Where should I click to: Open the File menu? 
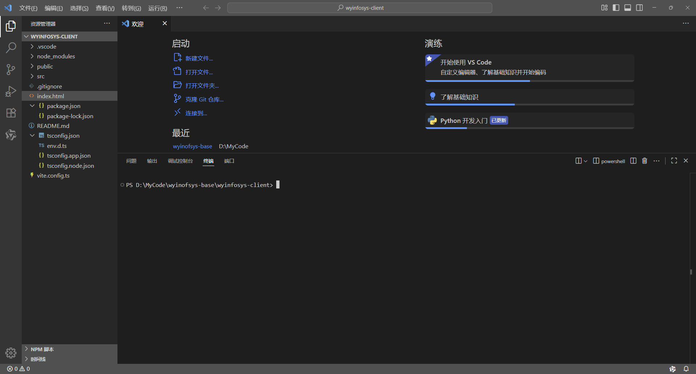tap(28, 8)
